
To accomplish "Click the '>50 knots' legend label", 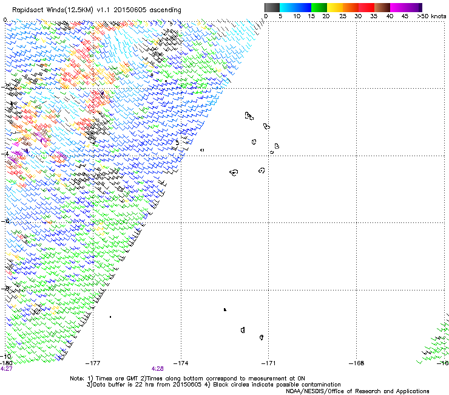I will tap(431, 16).
